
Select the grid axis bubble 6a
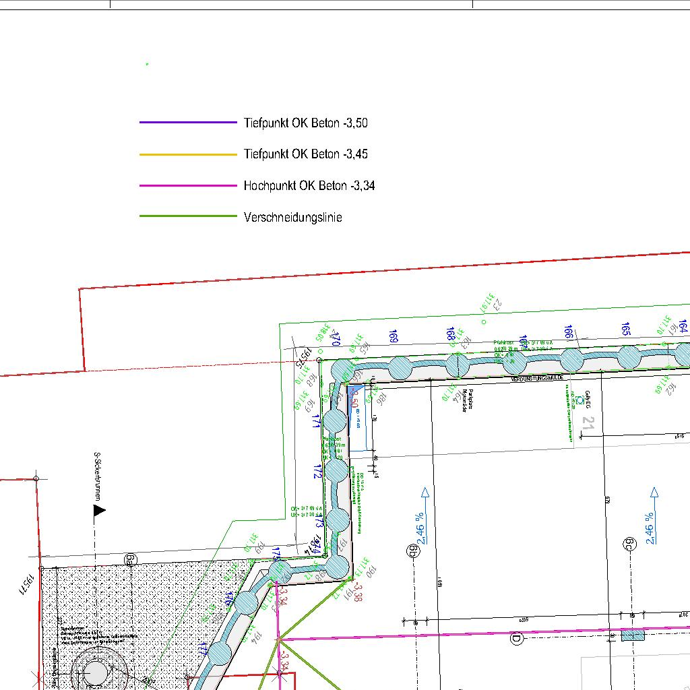click(x=130, y=559)
